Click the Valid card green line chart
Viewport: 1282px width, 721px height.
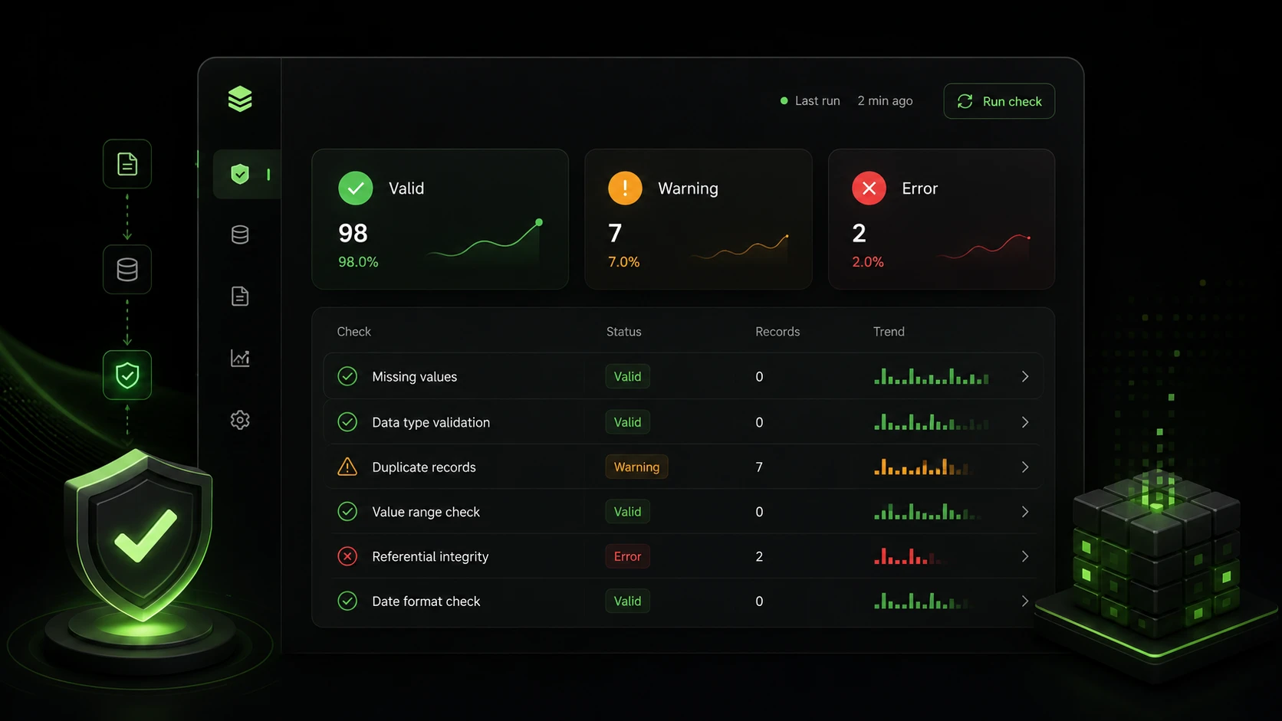pyautogui.click(x=485, y=240)
